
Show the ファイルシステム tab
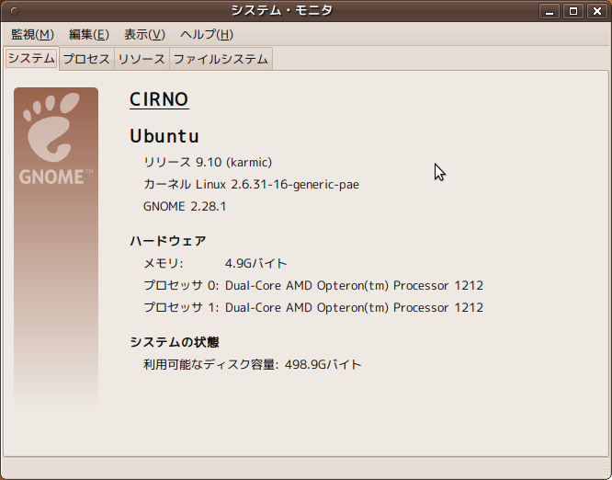(221, 59)
